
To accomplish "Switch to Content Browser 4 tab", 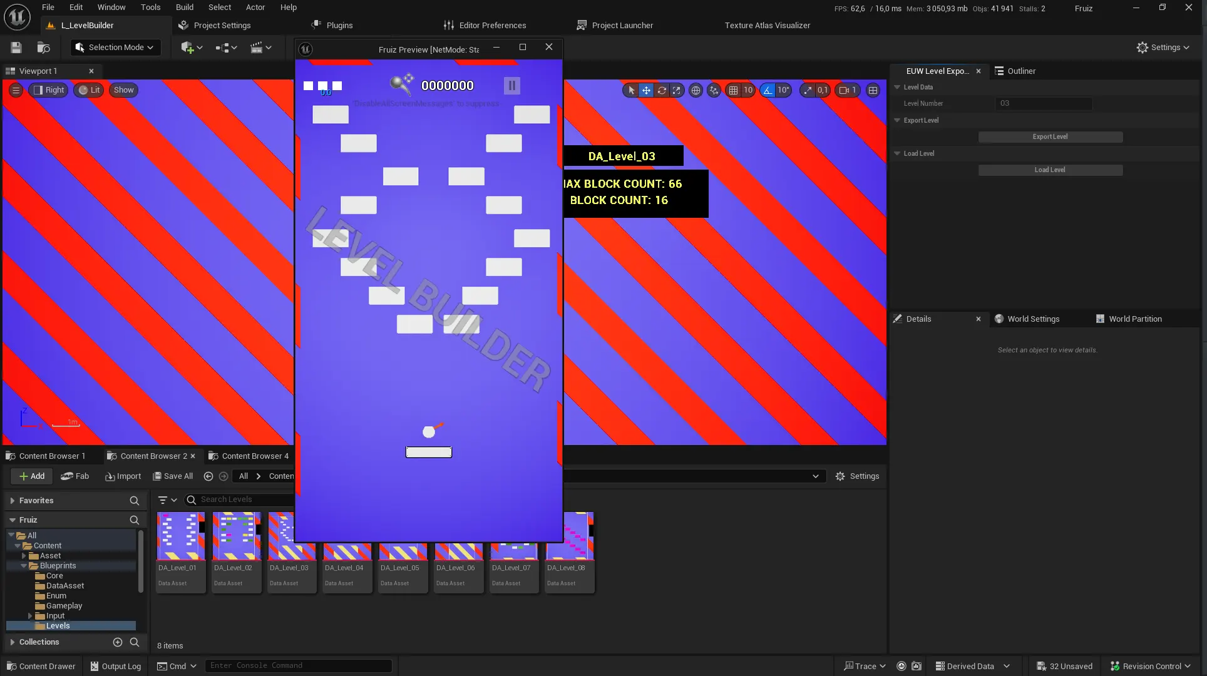I will (x=249, y=456).
